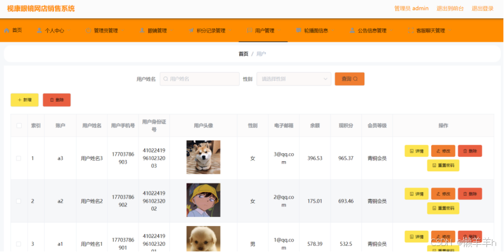Expand the 眼镜管理 menu arrow
Screen dimensions: 504x252
[171, 30]
